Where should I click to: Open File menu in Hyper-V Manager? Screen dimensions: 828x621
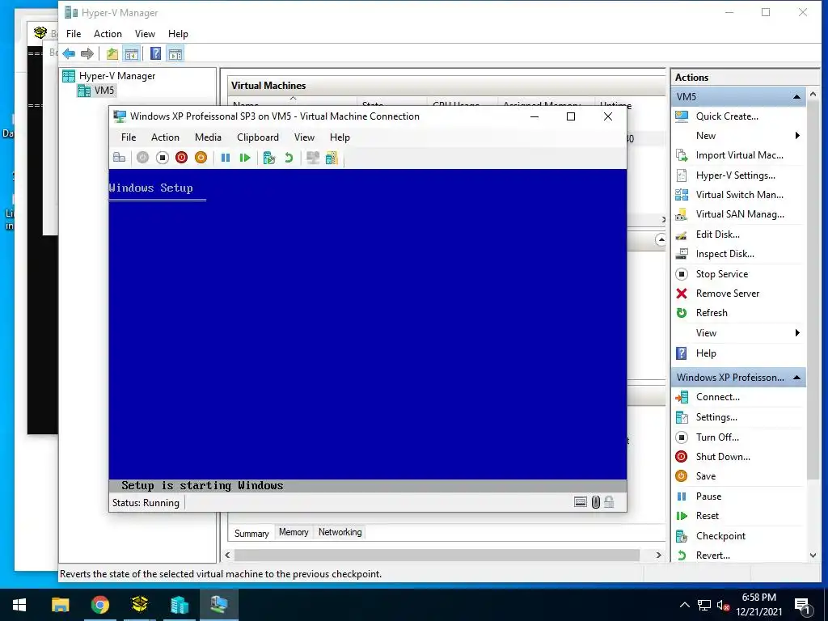coord(74,34)
